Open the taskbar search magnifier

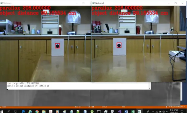point(9,111)
